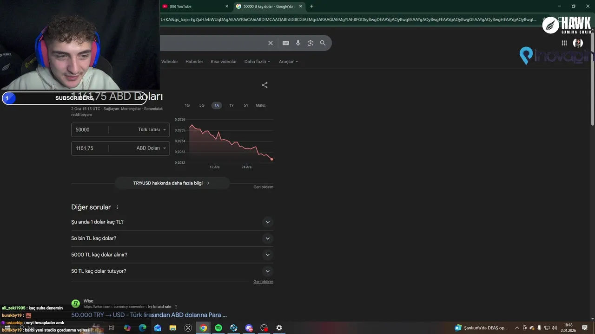Screen dimensions: 595x334
Task: Click Geri bildirim under the chart
Action: pos(263,187)
